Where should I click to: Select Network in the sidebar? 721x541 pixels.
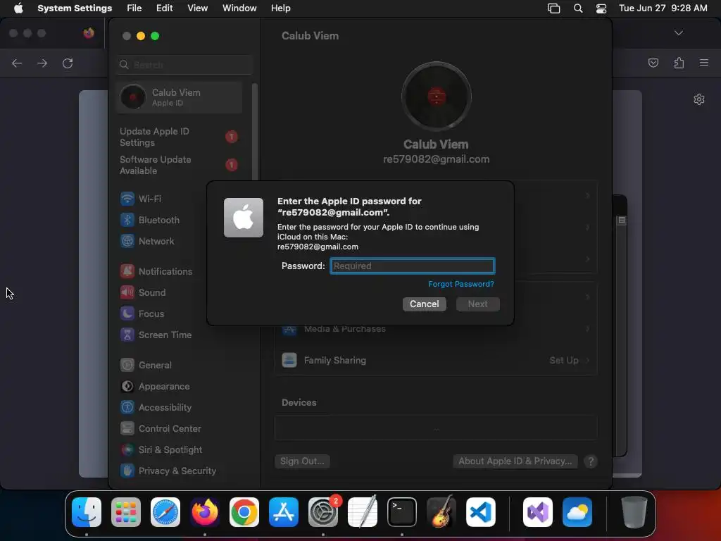(x=146, y=241)
